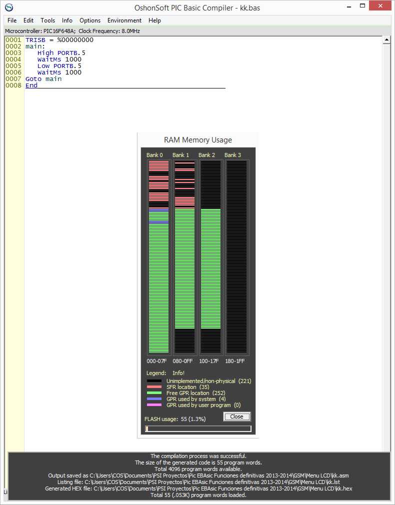Click the Bank 2 memory column

point(210,257)
